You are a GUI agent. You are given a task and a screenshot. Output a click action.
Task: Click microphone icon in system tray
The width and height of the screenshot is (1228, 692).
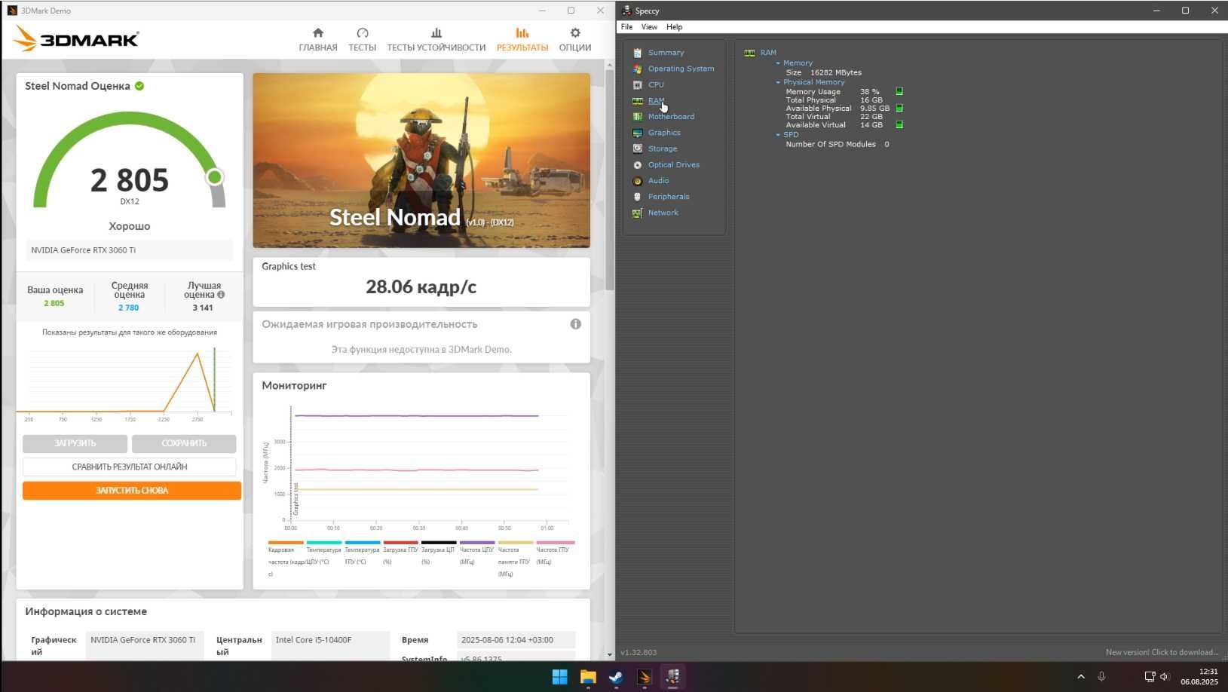(x=1101, y=677)
